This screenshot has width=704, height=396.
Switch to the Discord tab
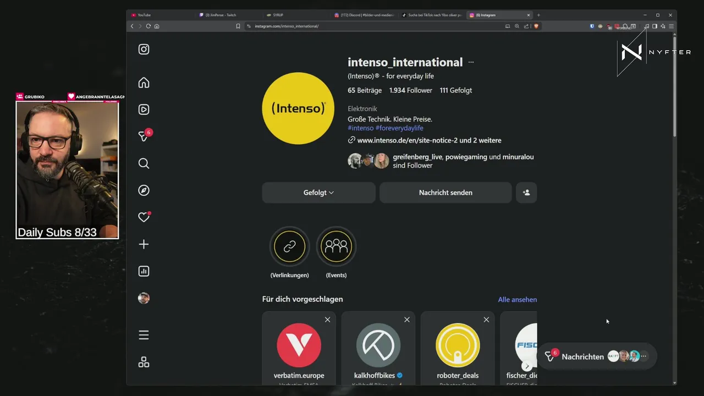coord(365,15)
